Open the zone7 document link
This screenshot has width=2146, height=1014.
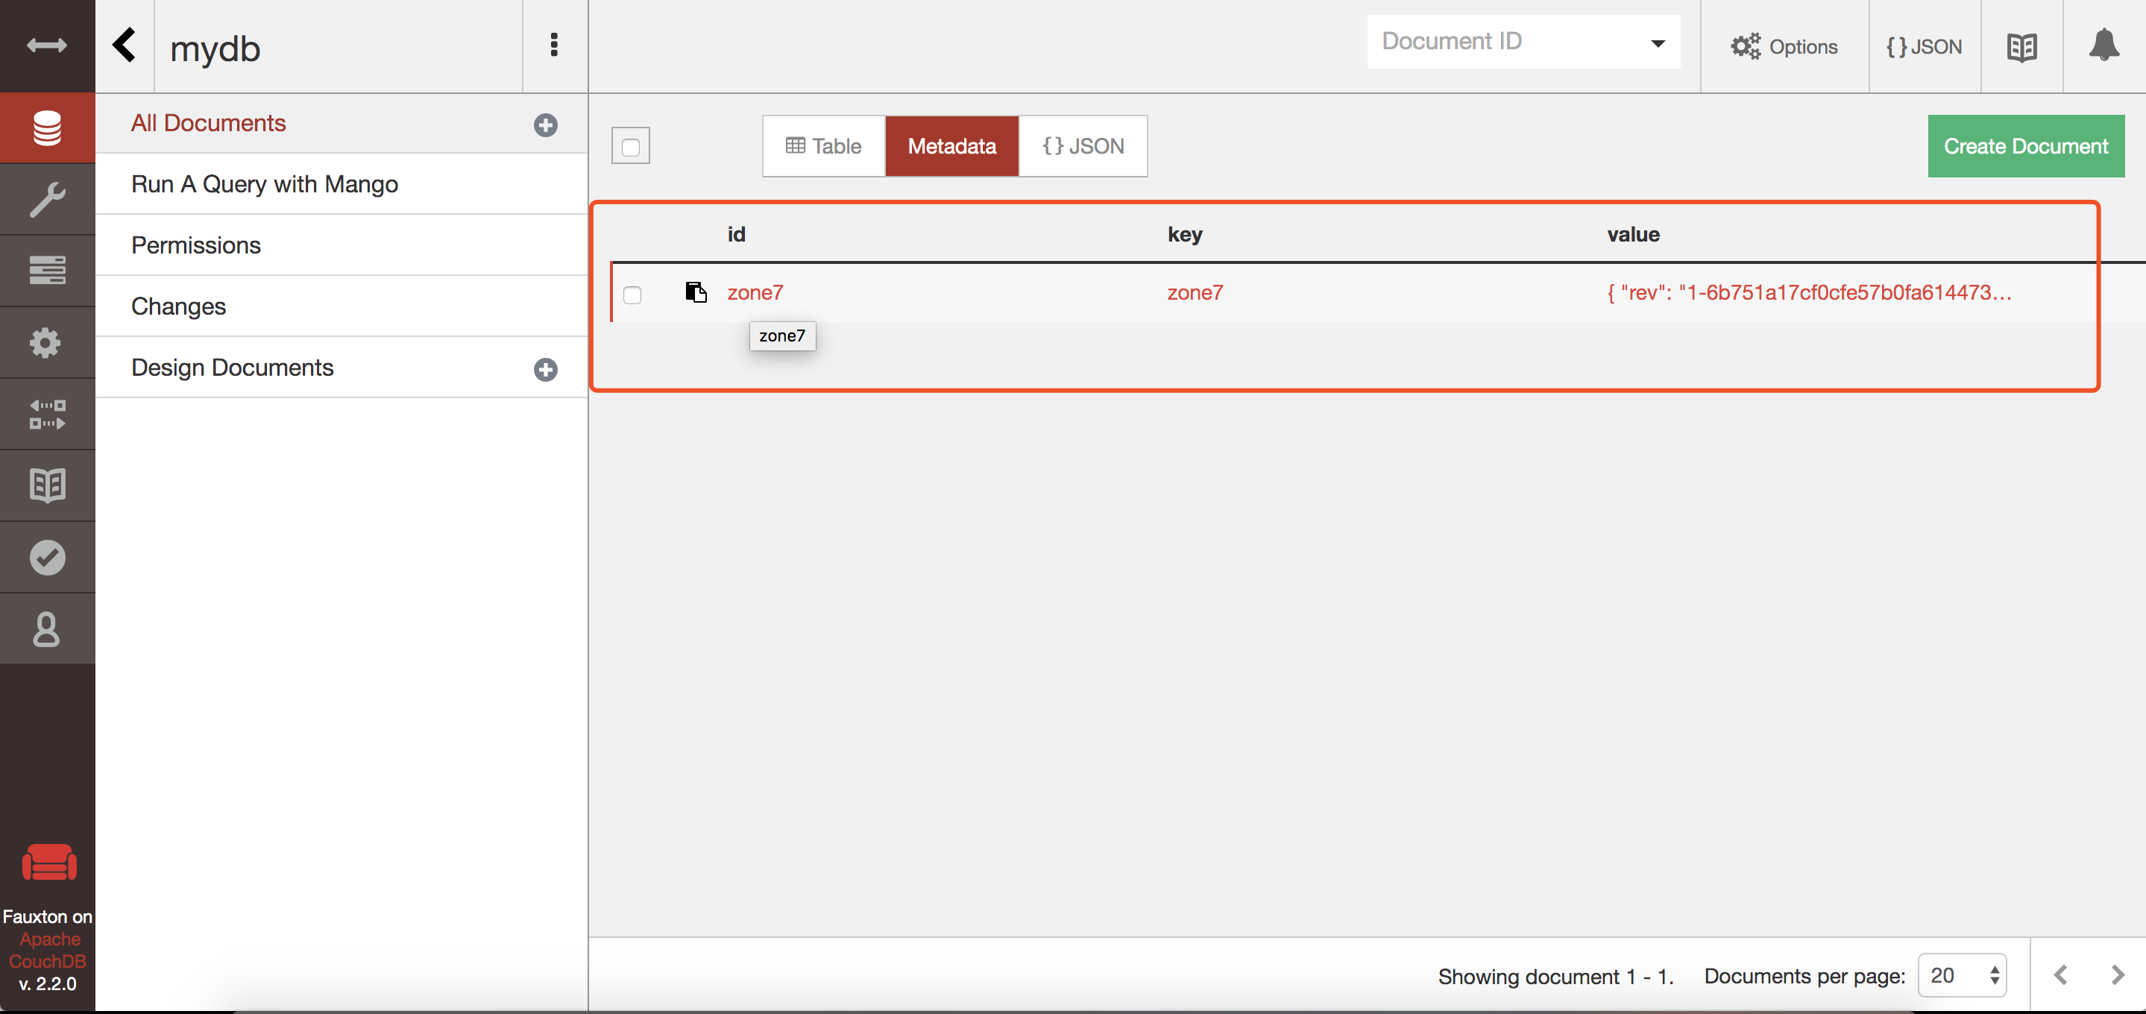[x=755, y=292]
